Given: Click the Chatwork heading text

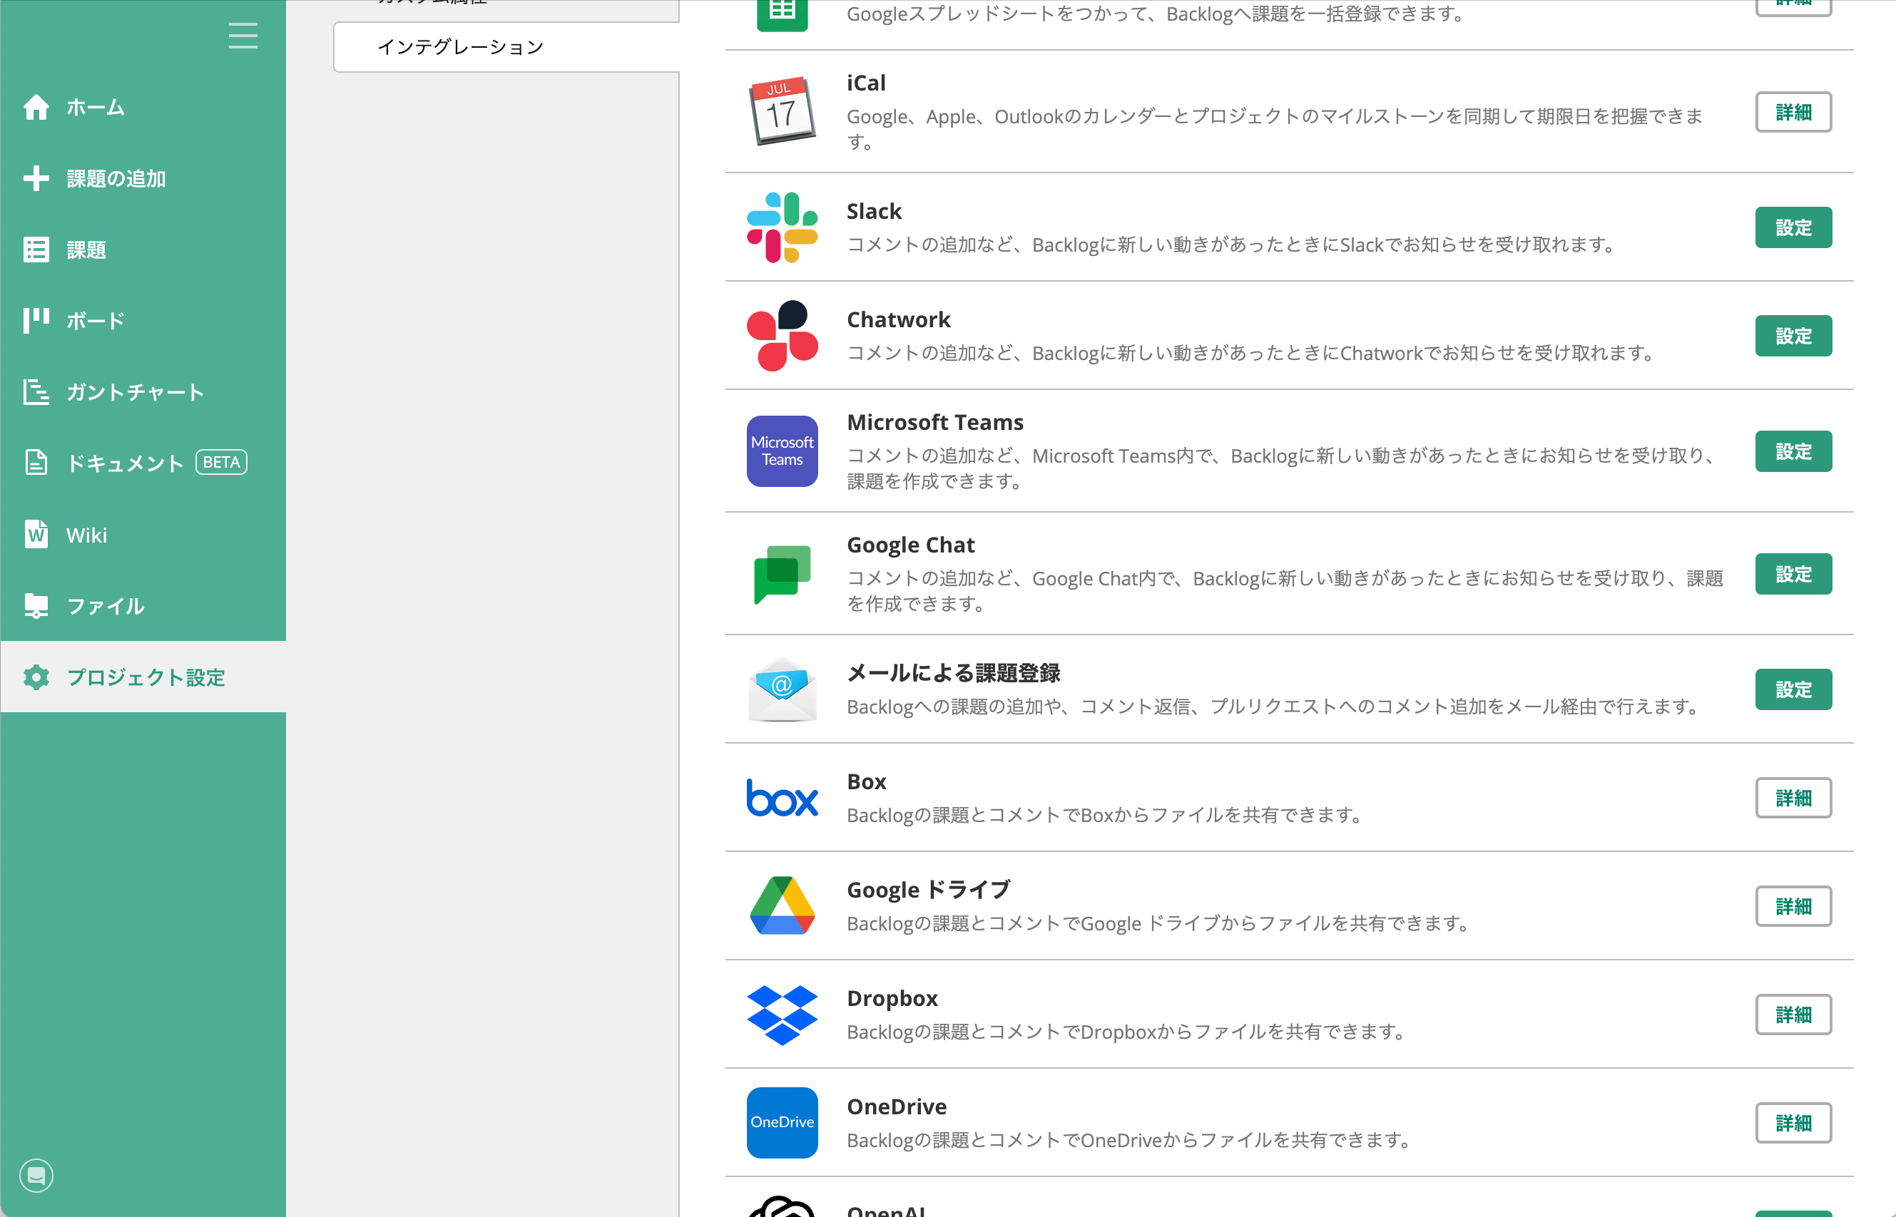Looking at the screenshot, I should [899, 319].
